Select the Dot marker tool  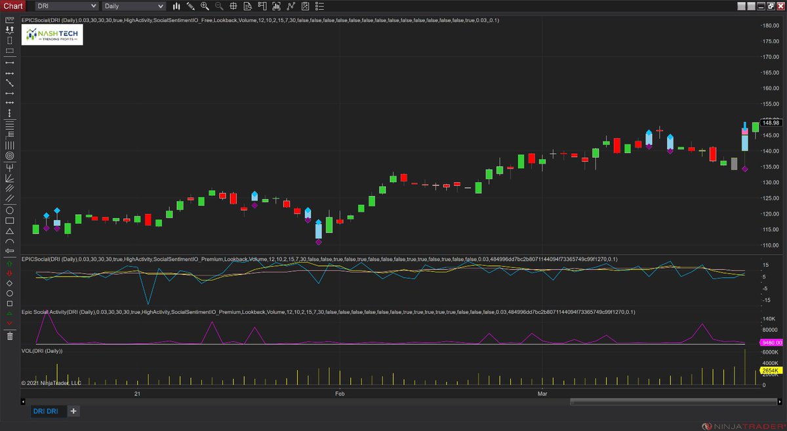click(10, 293)
